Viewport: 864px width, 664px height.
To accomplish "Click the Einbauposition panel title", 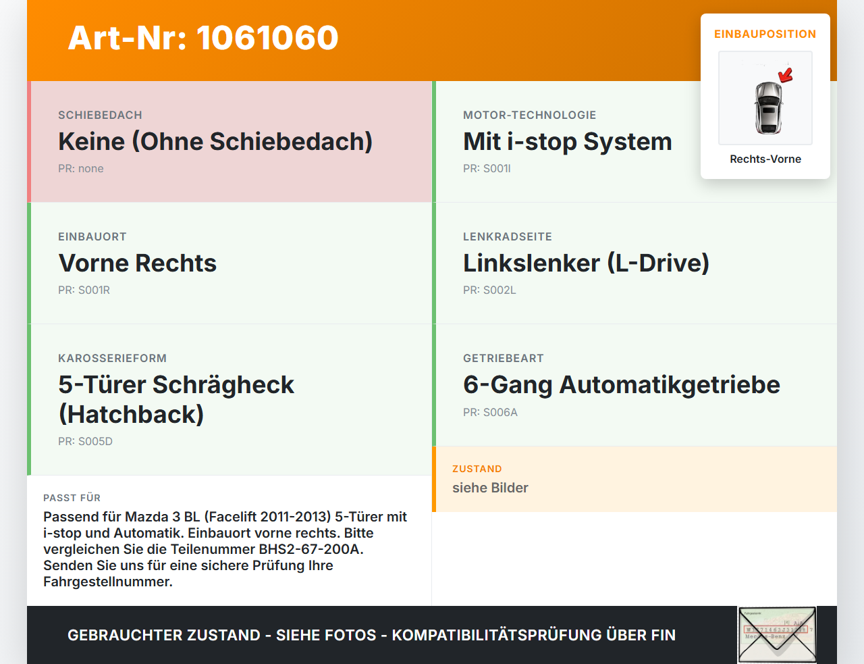I will click(x=765, y=34).
